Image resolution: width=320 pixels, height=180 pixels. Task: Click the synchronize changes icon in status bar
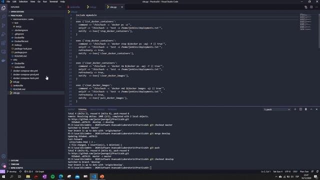pos(20,171)
